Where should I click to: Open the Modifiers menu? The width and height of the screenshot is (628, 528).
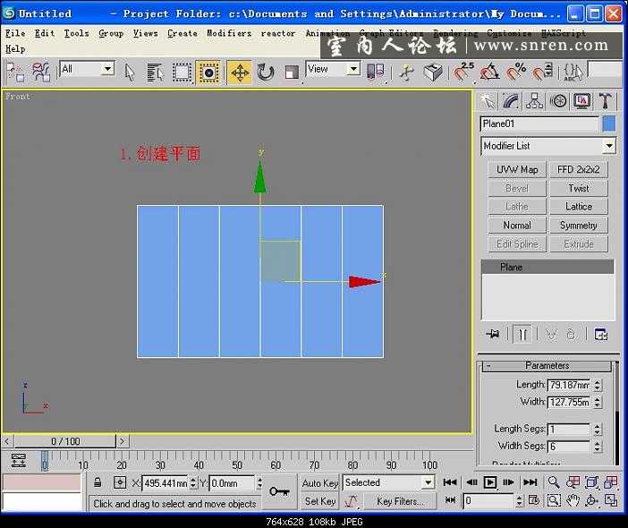229,33
